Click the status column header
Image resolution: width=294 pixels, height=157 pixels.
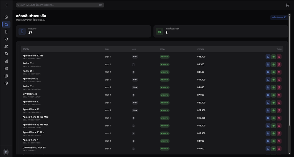[162, 49]
